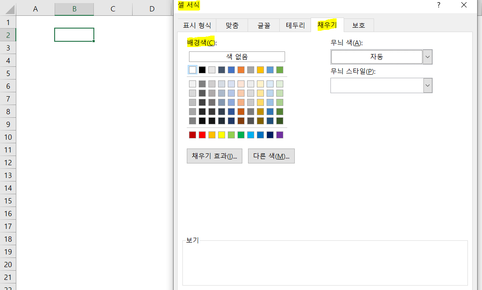This screenshot has height=290, width=482.
Task: Open the 무늬 색 dropdown arrow
Action: 428,57
